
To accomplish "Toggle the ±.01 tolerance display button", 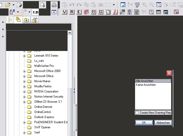I will 35,12.
